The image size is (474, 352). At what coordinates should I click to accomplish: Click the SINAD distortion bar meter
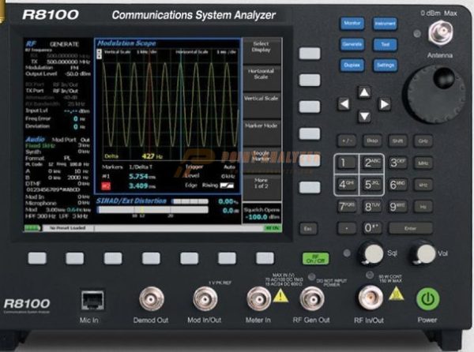(153, 209)
